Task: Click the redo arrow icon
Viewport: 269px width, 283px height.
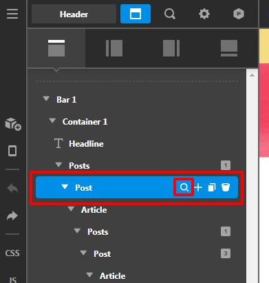Action: pyautogui.click(x=12, y=216)
